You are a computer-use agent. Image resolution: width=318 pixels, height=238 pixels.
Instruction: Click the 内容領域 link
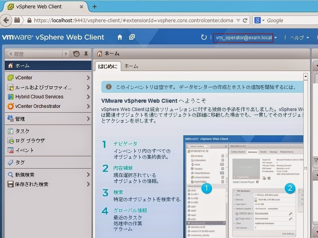123,168
